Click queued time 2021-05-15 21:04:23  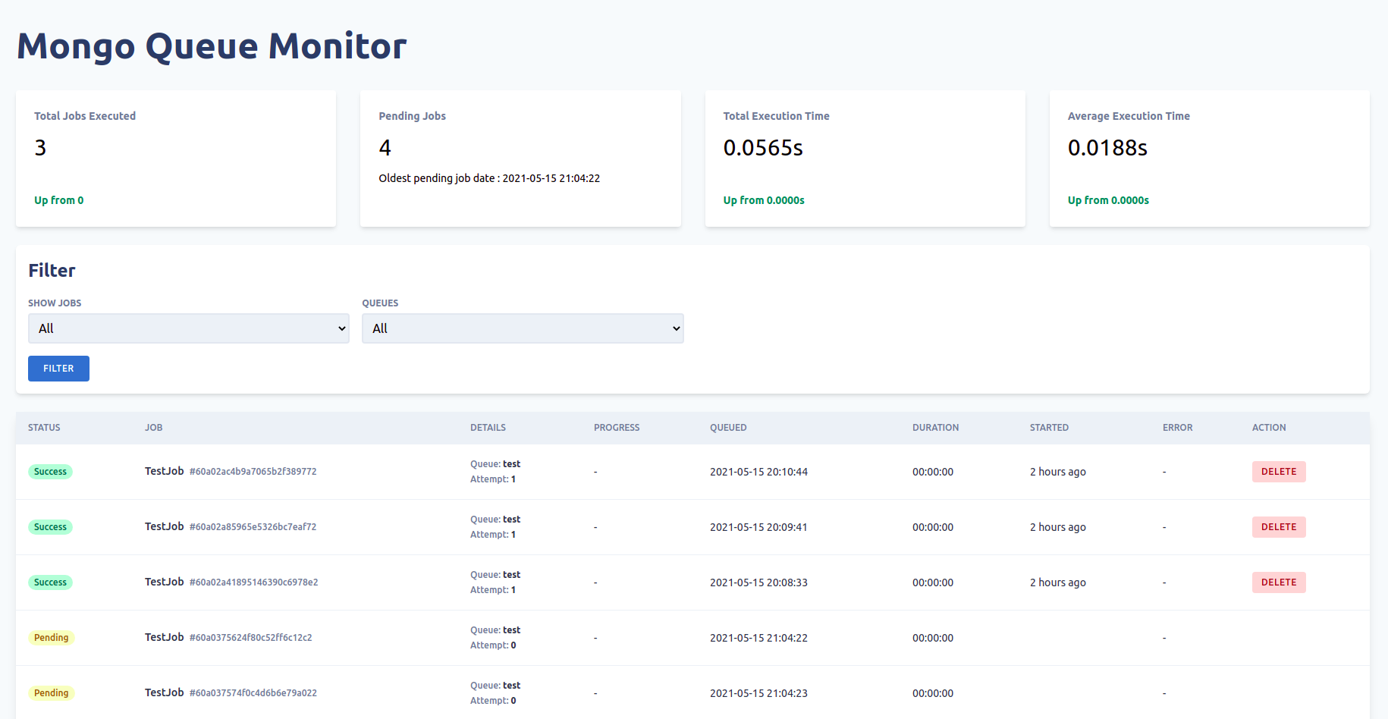758,693
